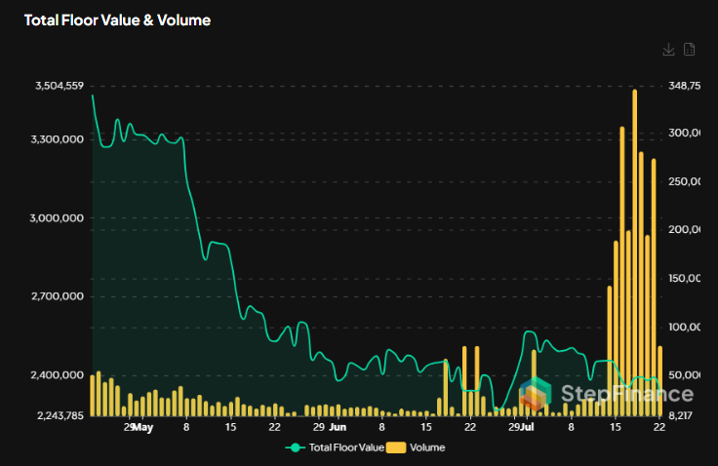Hide the Volume series via legend text
718x466 pixels.
(427, 447)
